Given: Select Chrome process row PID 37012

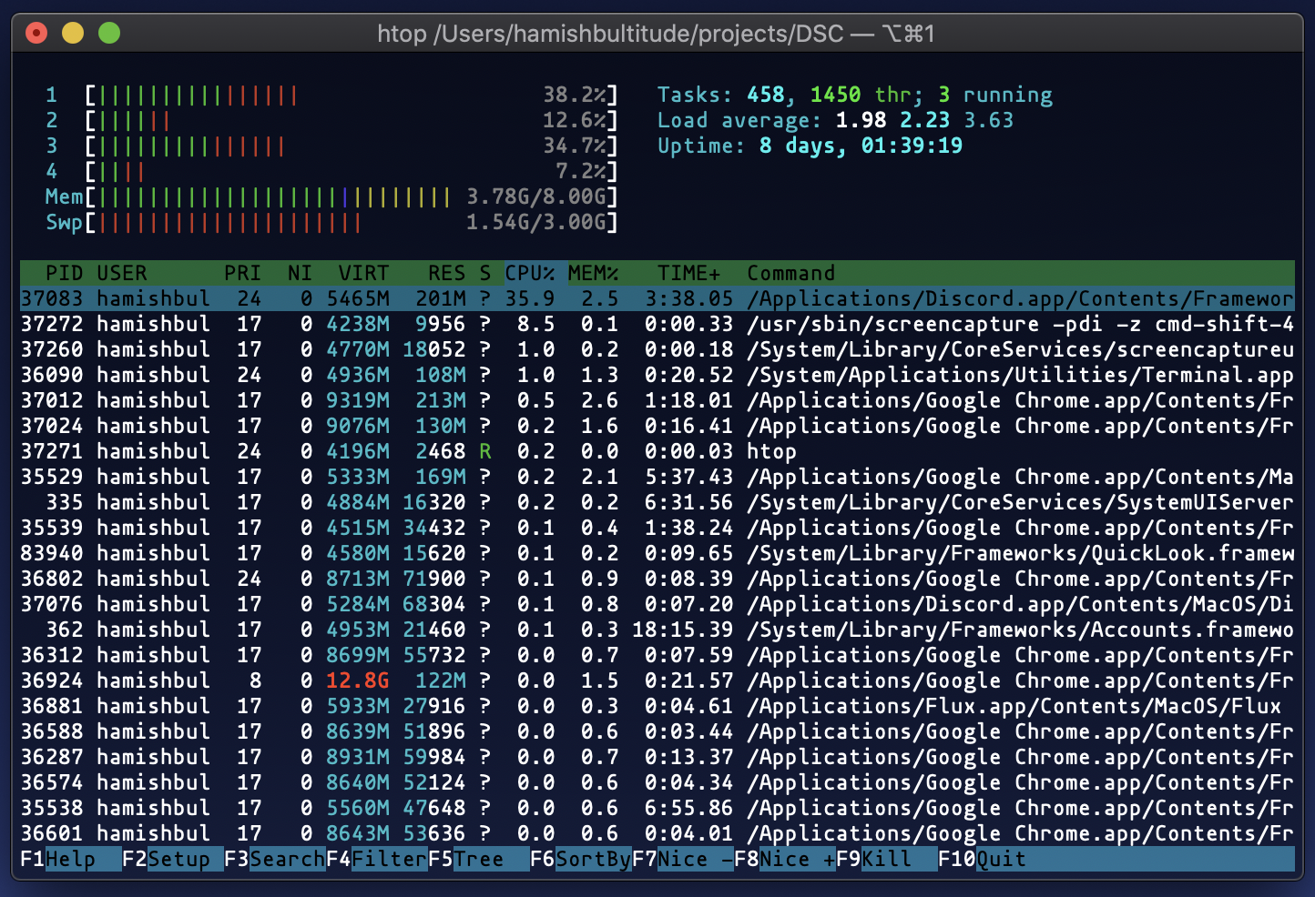Looking at the screenshot, I should tap(657, 400).
